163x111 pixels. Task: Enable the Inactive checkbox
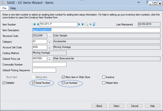coord(104,77)
